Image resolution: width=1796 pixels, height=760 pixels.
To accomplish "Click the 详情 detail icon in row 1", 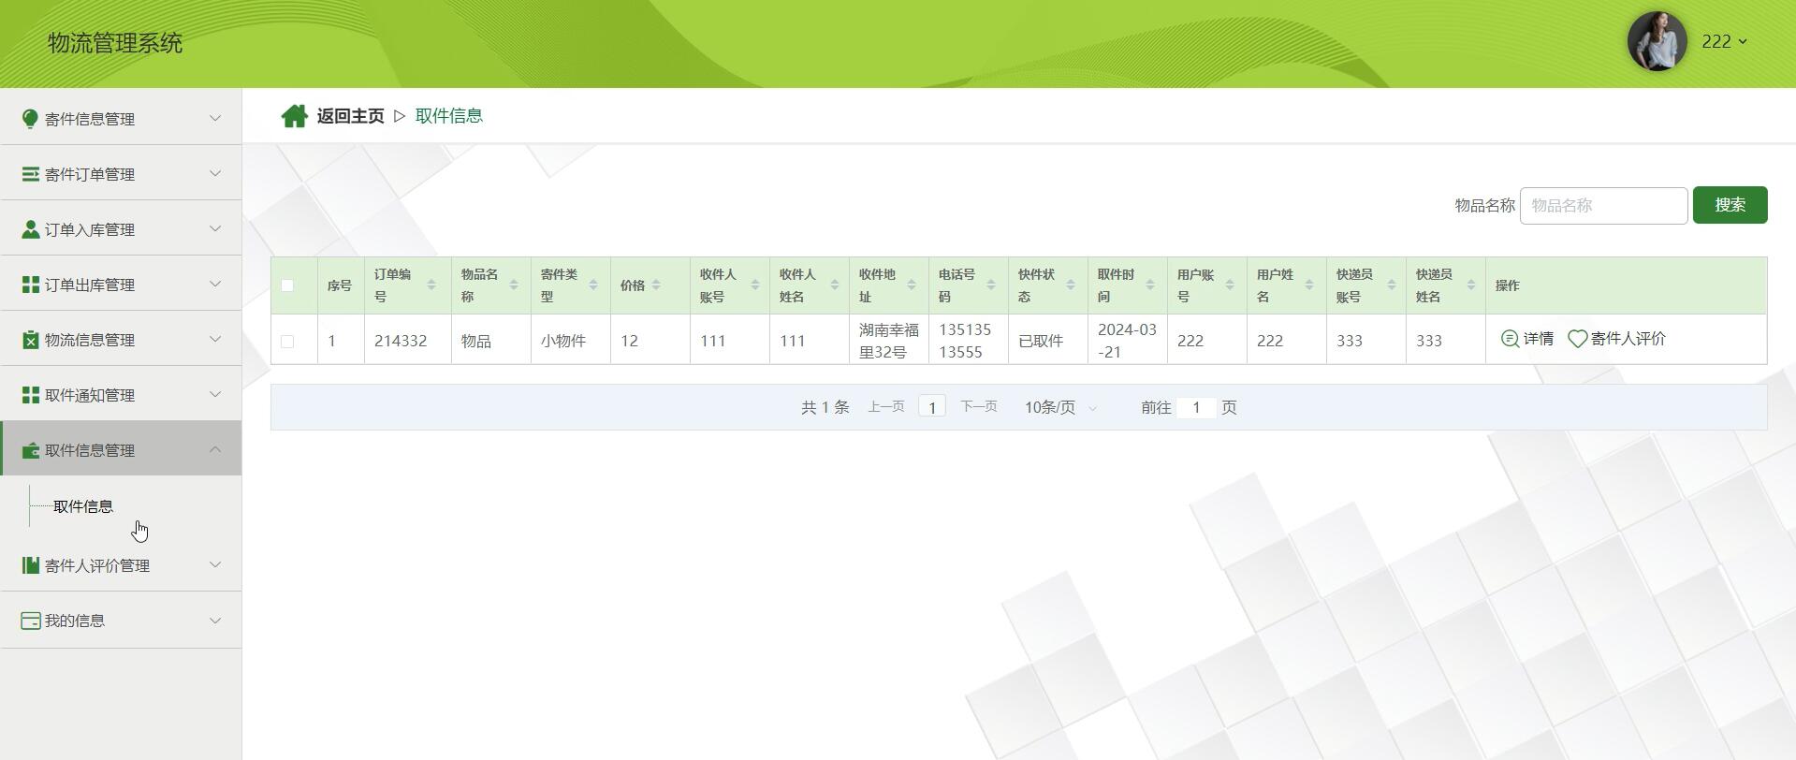I will tap(1510, 339).
